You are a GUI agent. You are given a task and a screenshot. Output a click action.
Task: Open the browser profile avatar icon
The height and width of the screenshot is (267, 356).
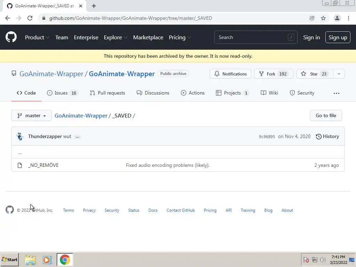[x=337, y=18]
